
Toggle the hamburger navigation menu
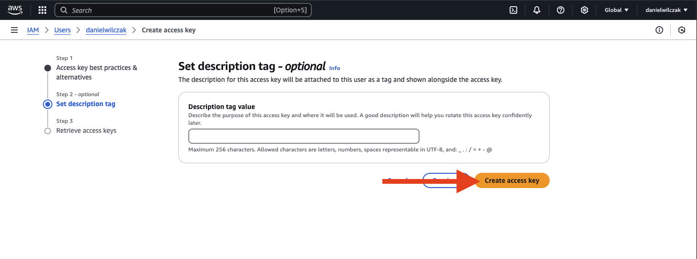(x=14, y=30)
